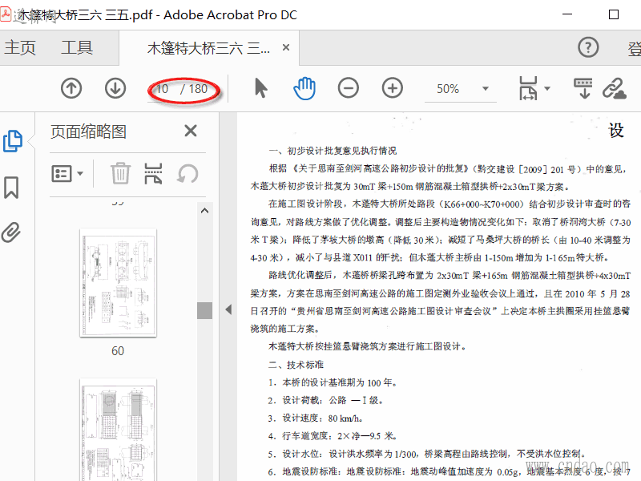Activate the hand pan tool
641x481 pixels.
point(304,88)
